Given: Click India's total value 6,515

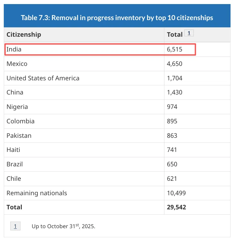Looking at the screenshot, I should tap(175, 50).
